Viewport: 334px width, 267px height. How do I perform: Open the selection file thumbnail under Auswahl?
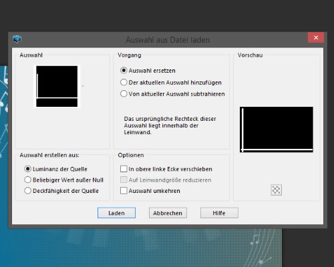[57, 86]
